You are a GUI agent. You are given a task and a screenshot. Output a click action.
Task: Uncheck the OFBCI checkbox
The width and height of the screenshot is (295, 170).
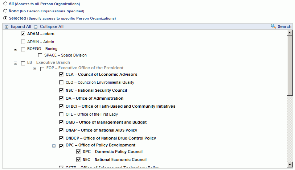(x=61, y=106)
